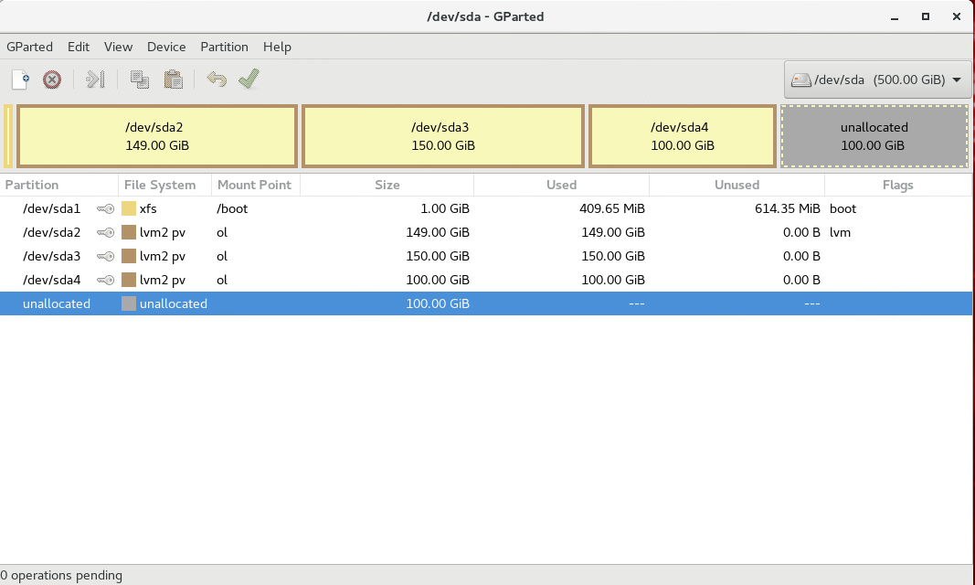
Task: Click the 409.65 MiB used value
Action: click(612, 209)
